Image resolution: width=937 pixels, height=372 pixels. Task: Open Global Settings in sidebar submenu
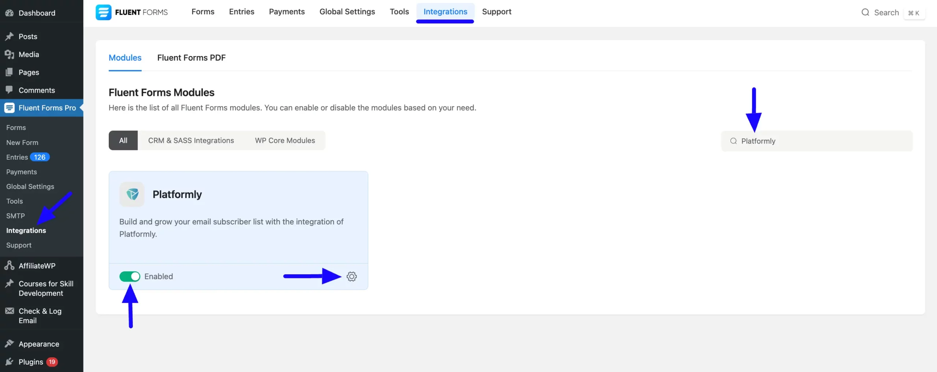point(30,186)
